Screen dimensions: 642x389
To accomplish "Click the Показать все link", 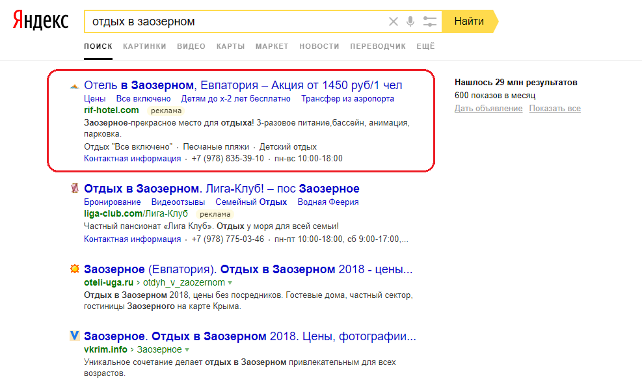I will [555, 109].
